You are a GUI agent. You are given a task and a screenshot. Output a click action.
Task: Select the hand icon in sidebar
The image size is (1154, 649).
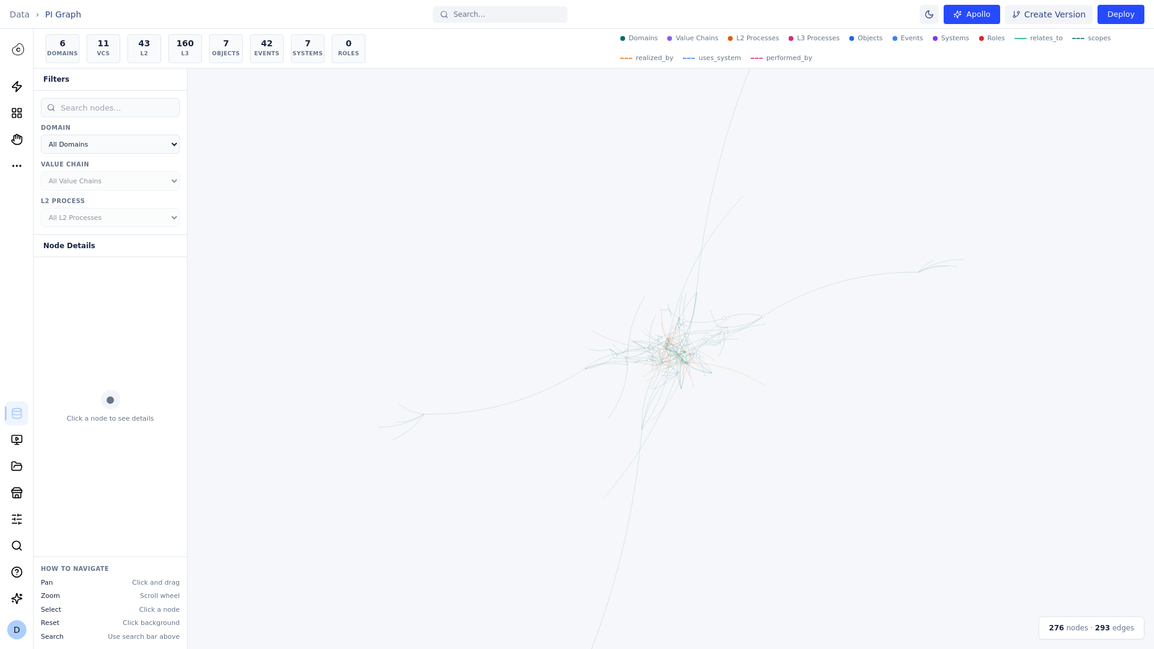coord(17,139)
